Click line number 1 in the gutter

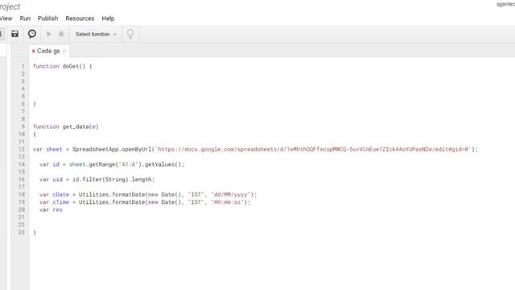pyautogui.click(x=23, y=66)
